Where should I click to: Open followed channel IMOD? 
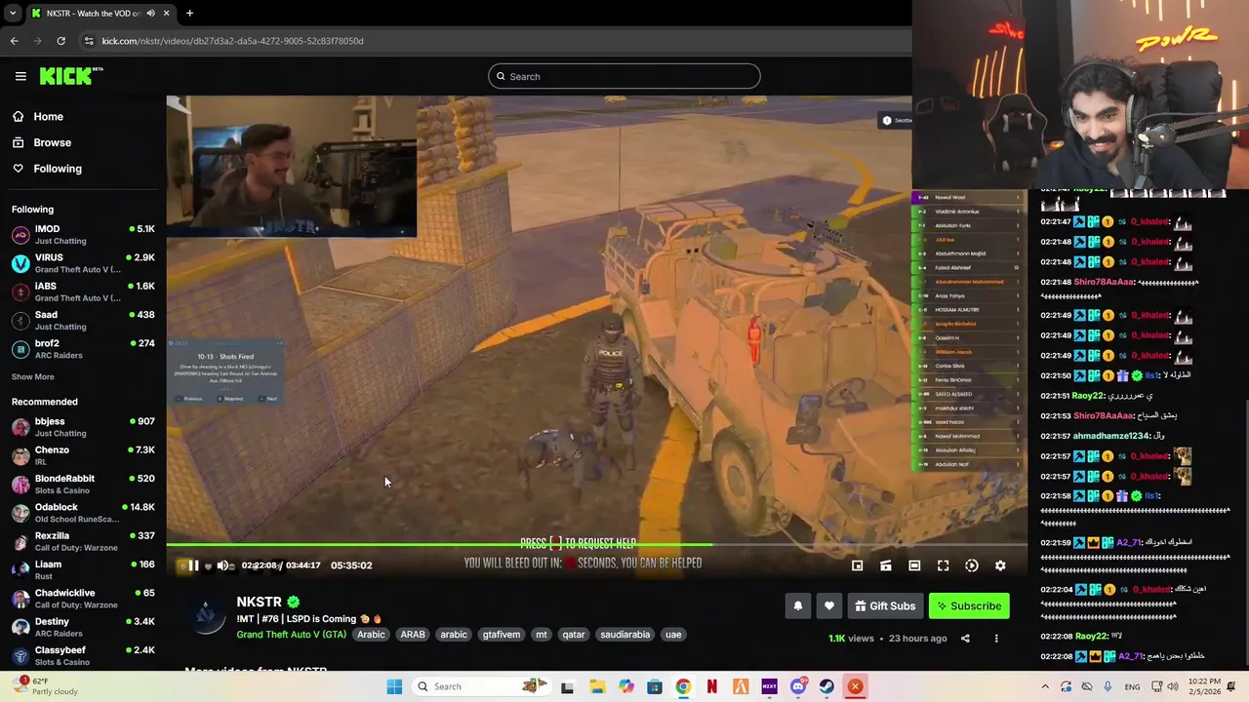83,235
